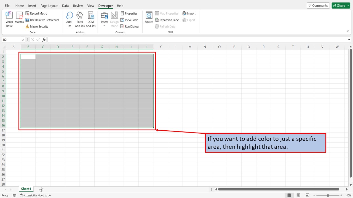Image resolution: width=353 pixels, height=198 pixels.
Task: Open the XML Source pane
Action: point(149,18)
